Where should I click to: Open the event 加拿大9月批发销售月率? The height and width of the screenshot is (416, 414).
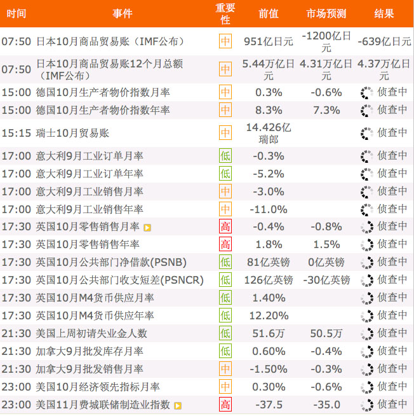90,369
